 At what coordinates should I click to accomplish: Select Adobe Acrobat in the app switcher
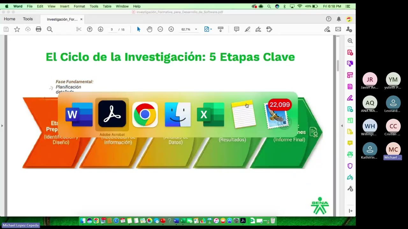click(112, 114)
